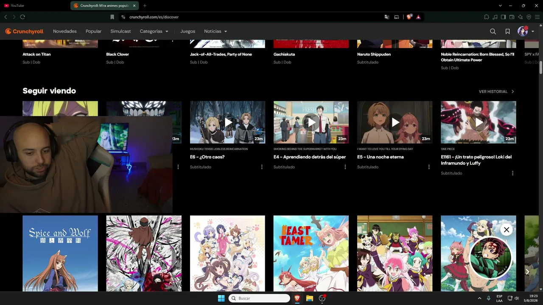Switch to the YouTube tab
This screenshot has height=305, width=543.
(x=36, y=6)
